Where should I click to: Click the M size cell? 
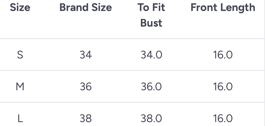coord(20,87)
